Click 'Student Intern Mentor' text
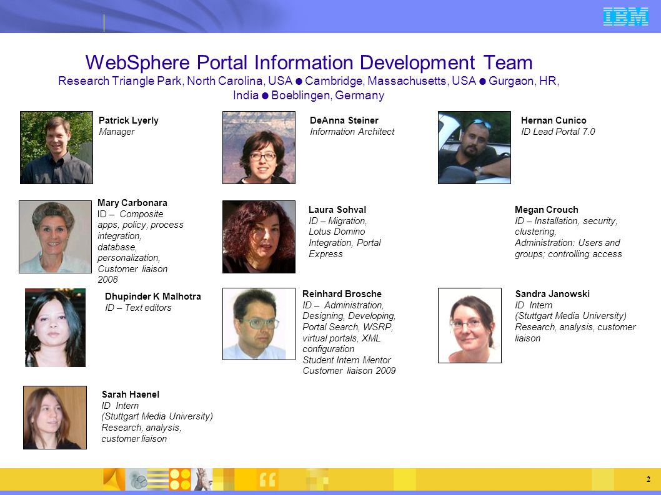 (347, 360)
